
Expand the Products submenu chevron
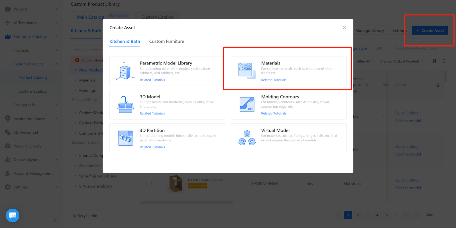(x=56, y=50)
